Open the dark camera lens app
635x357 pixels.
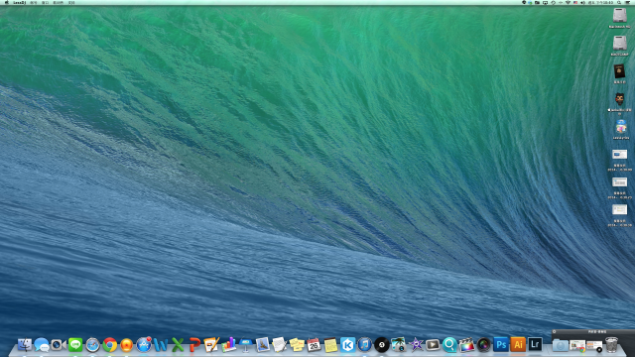pos(483,344)
